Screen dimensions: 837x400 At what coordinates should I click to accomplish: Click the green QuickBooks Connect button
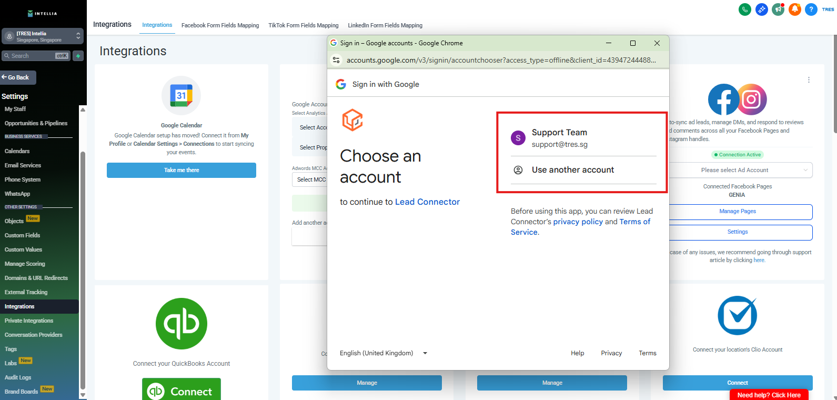[181, 390]
